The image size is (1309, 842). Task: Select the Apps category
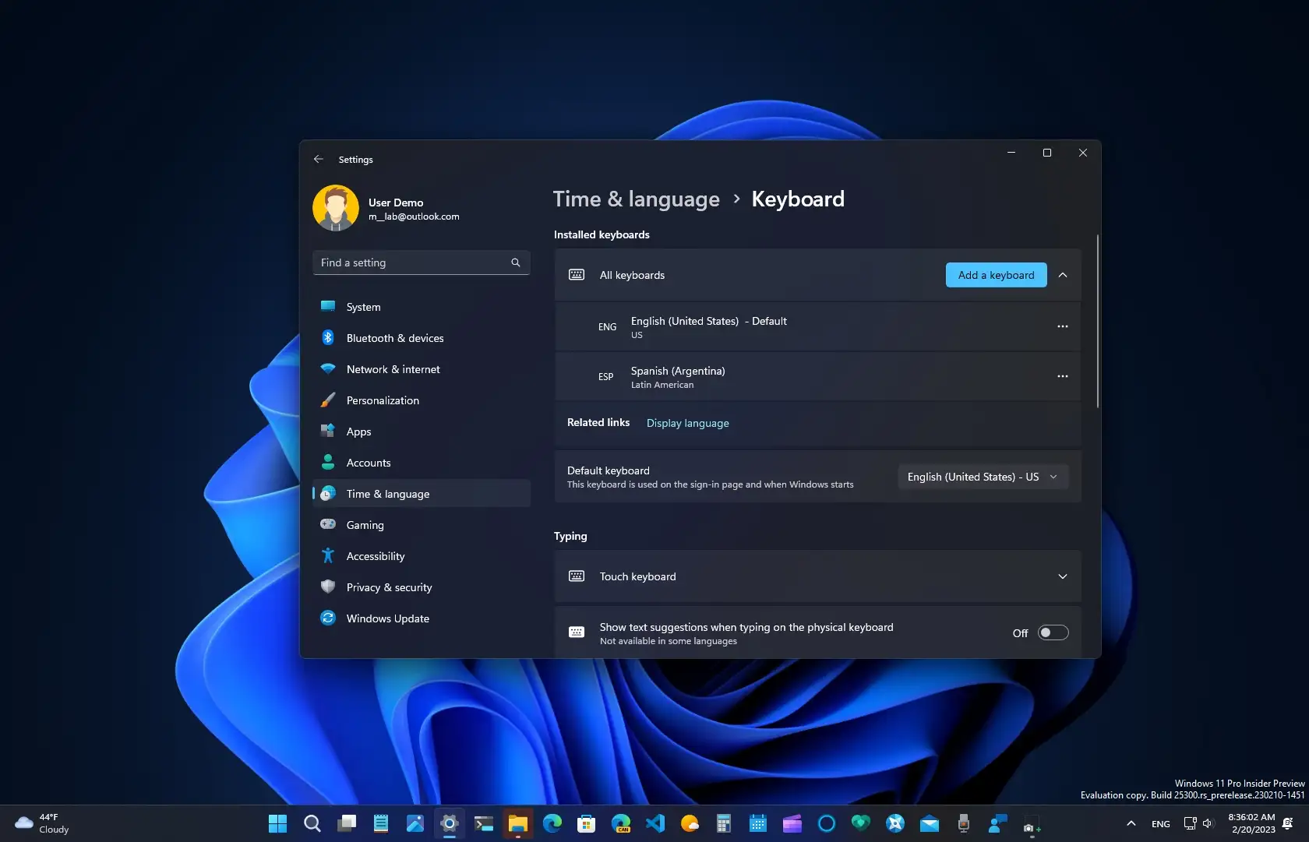tap(421, 432)
